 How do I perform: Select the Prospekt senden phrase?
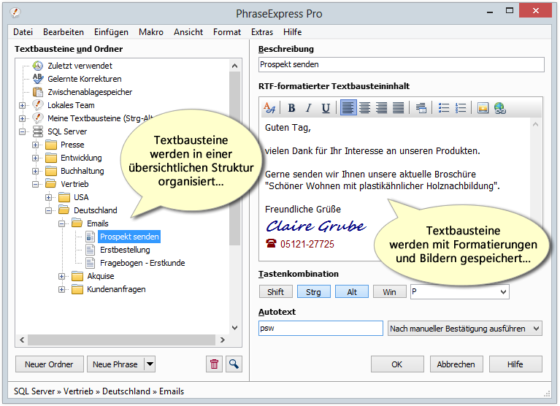click(x=129, y=237)
